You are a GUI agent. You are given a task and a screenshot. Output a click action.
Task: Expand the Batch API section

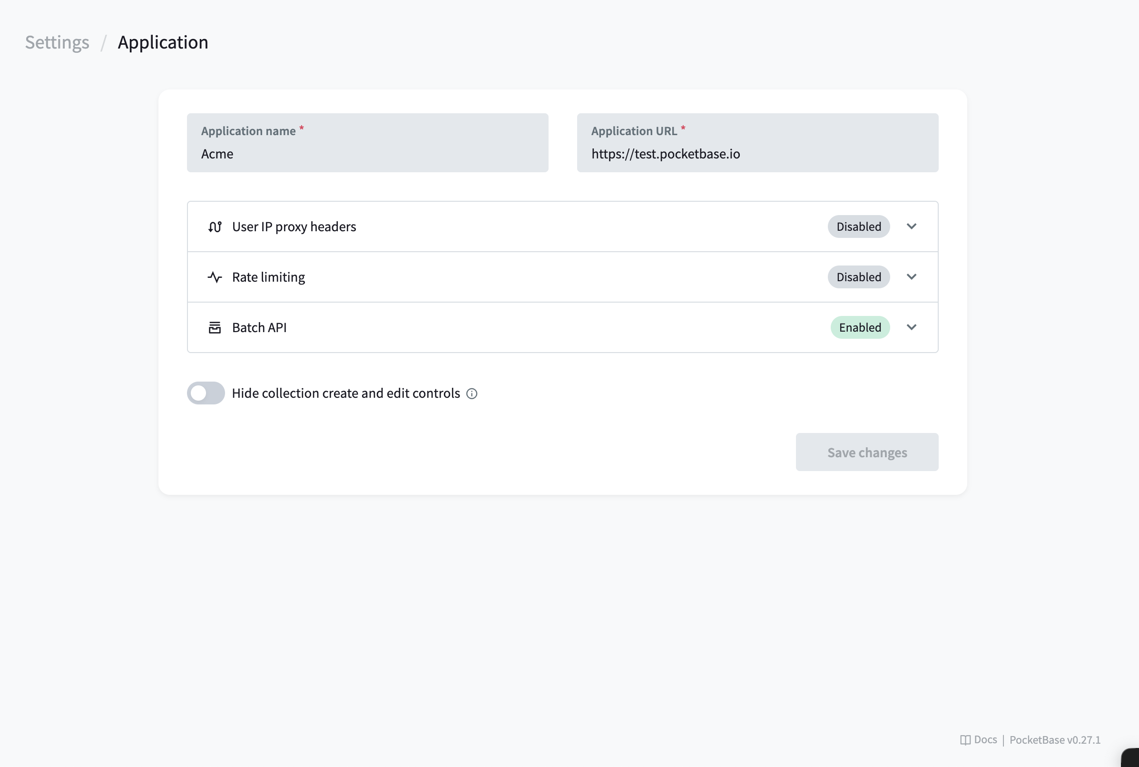(x=912, y=327)
